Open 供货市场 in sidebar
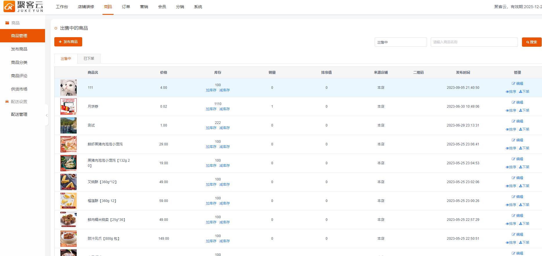The width and height of the screenshot is (542, 256). (19, 89)
